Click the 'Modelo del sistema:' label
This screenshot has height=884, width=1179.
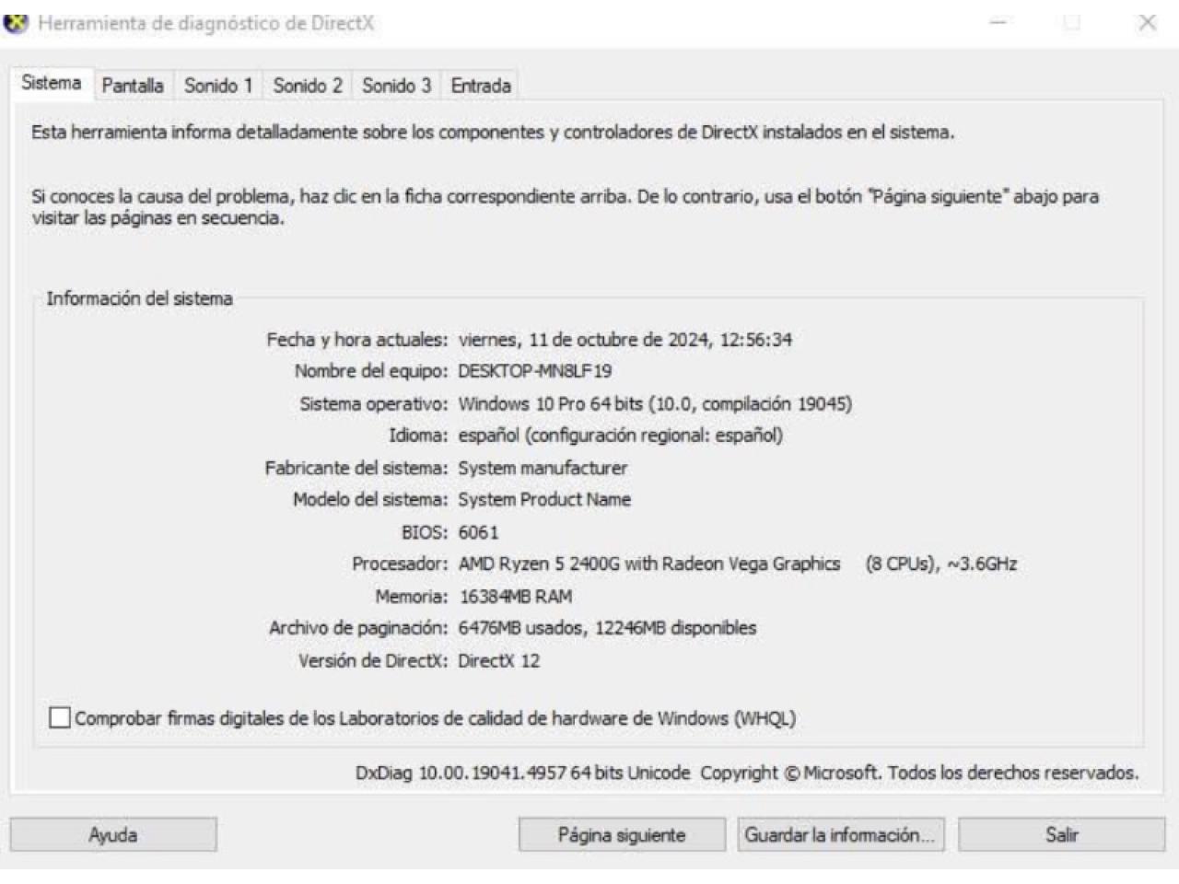pos(370,499)
